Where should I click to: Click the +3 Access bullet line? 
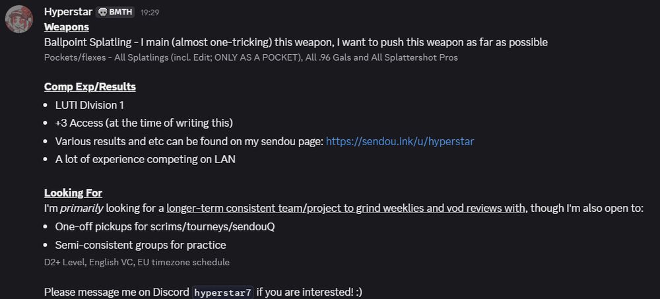click(x=144, y=123)
